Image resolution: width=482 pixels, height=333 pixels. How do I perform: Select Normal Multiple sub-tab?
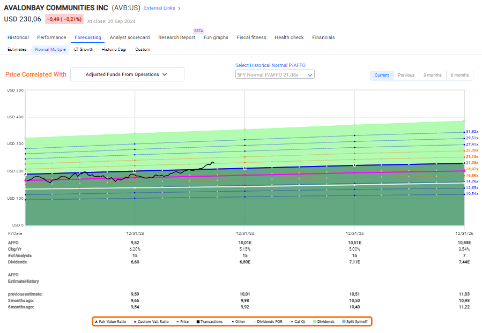(x=50, y=49)
